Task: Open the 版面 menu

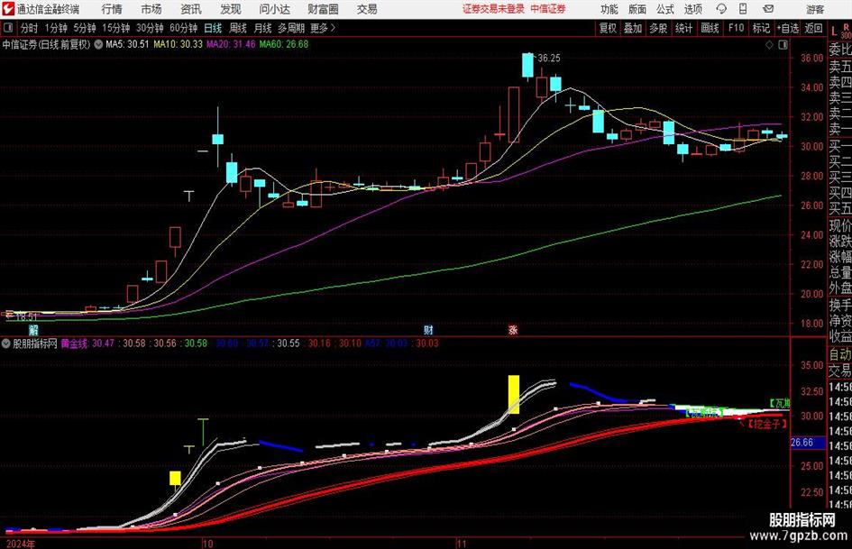Action: tap(637, 9)
